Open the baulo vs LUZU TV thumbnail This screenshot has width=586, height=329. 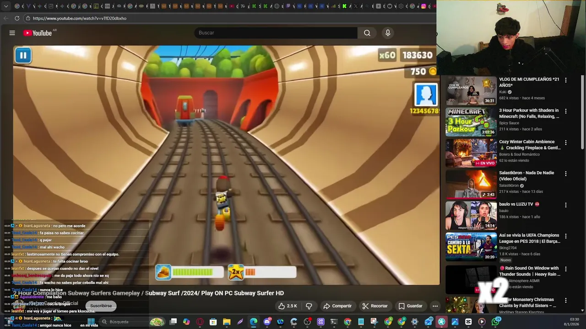471,216
